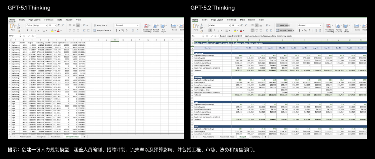Toggle middle vertical align in GPT-5.2 window
375x159 pixels.
coord(257,25)
